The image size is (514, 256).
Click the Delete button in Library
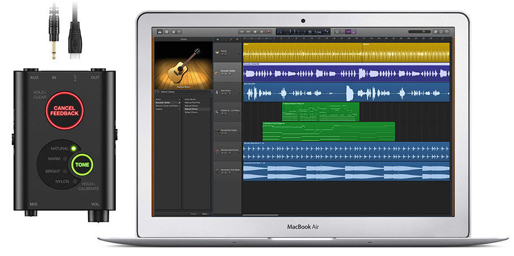(194, 214)
